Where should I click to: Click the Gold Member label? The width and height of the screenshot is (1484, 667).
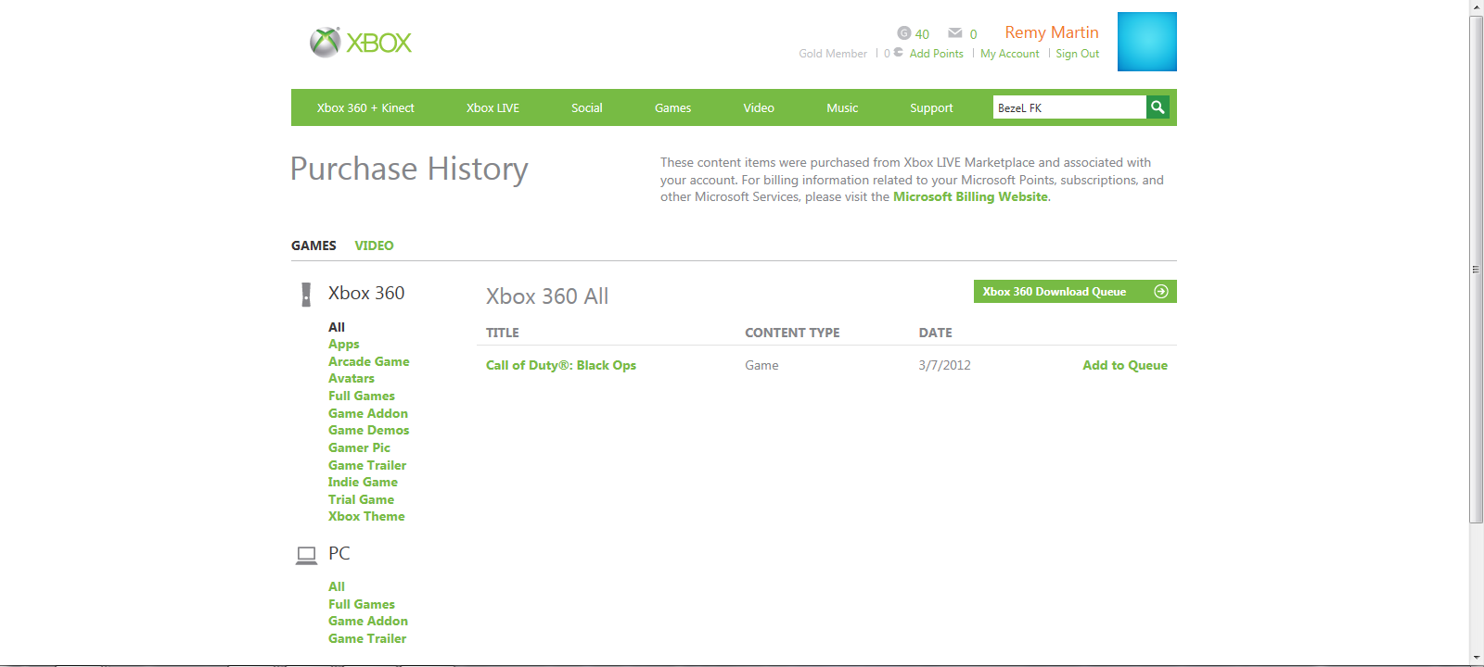coord(833,54)
